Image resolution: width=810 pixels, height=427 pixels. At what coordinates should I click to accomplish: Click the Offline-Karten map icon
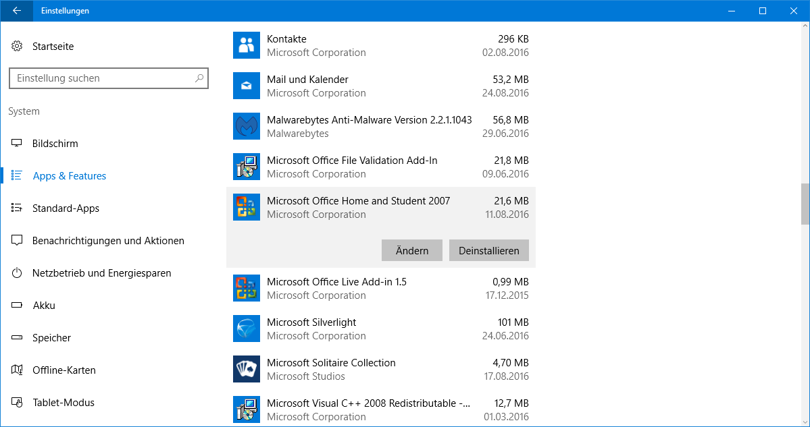click(x=17, y=370)
